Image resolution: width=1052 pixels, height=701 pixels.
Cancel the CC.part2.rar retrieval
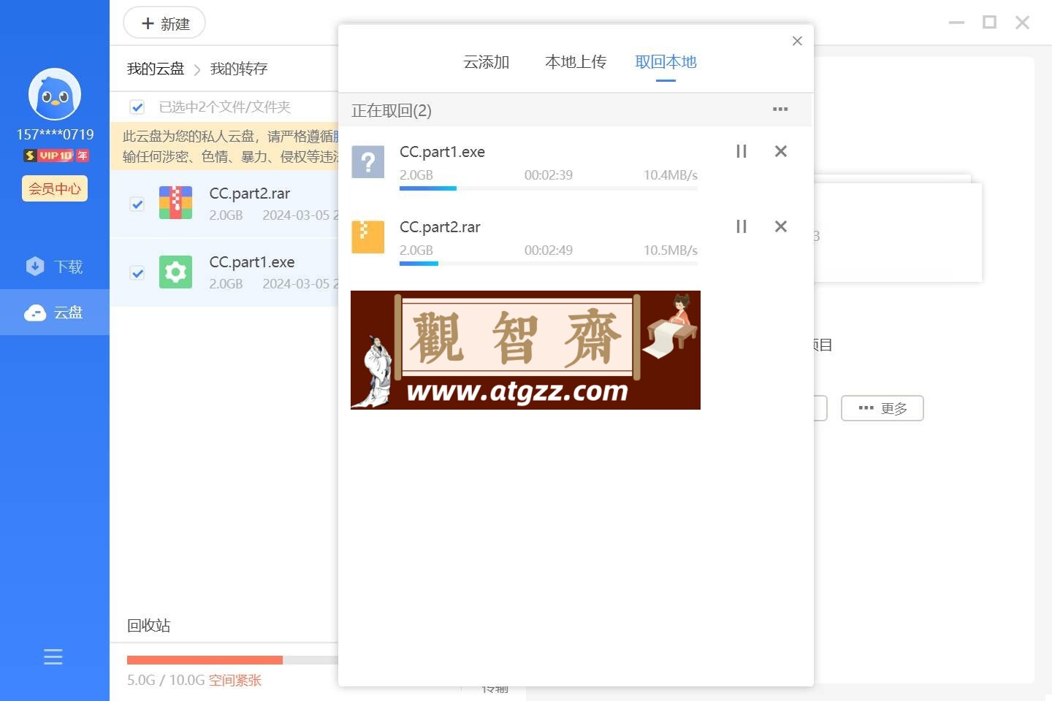780,226
